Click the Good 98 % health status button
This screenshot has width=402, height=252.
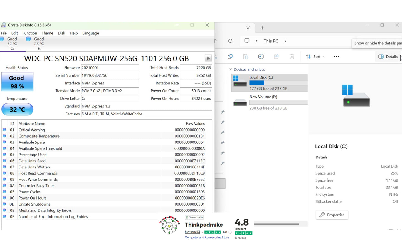coord(17,82)
